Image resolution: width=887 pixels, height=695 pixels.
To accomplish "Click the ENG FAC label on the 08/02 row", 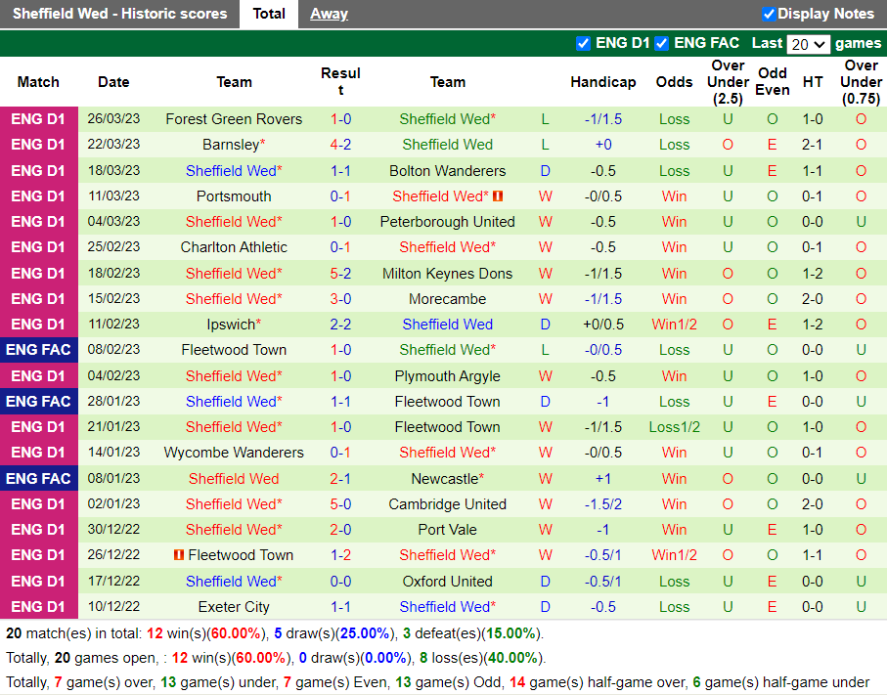I will tap(39, 349).
